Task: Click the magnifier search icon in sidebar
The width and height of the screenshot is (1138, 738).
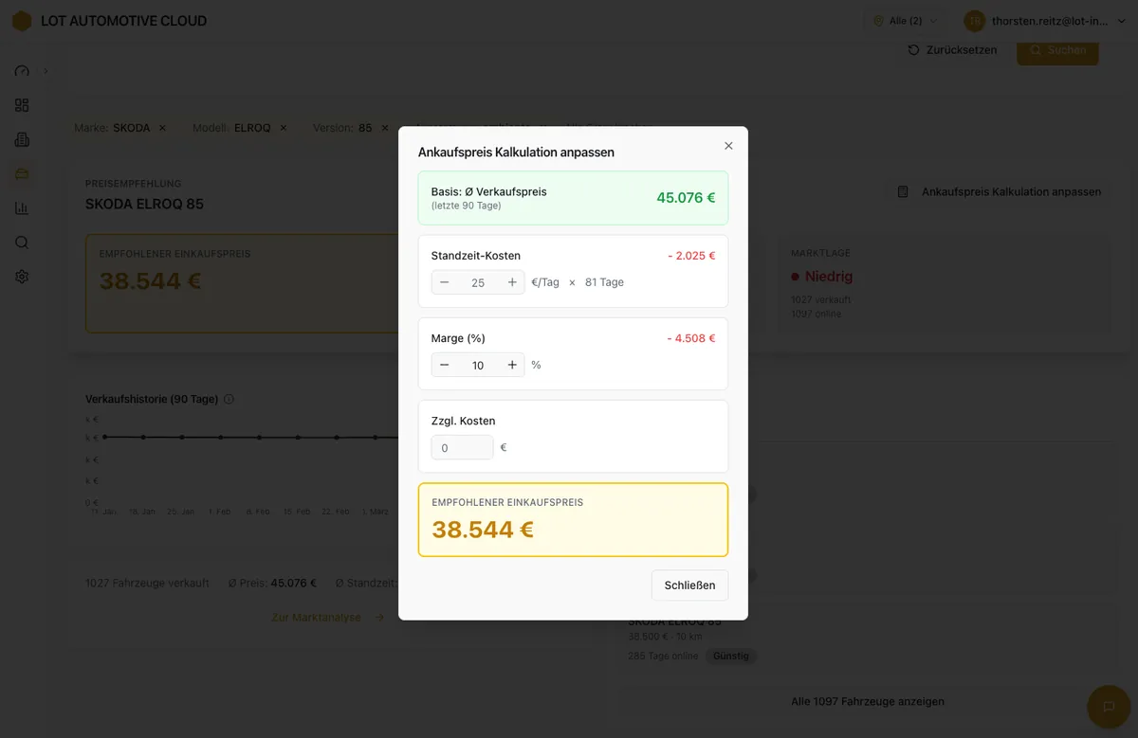Action: (22, 243)
